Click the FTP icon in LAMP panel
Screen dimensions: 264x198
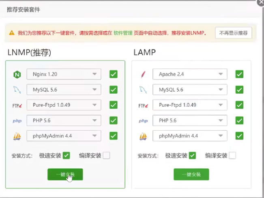click(143, 105)
